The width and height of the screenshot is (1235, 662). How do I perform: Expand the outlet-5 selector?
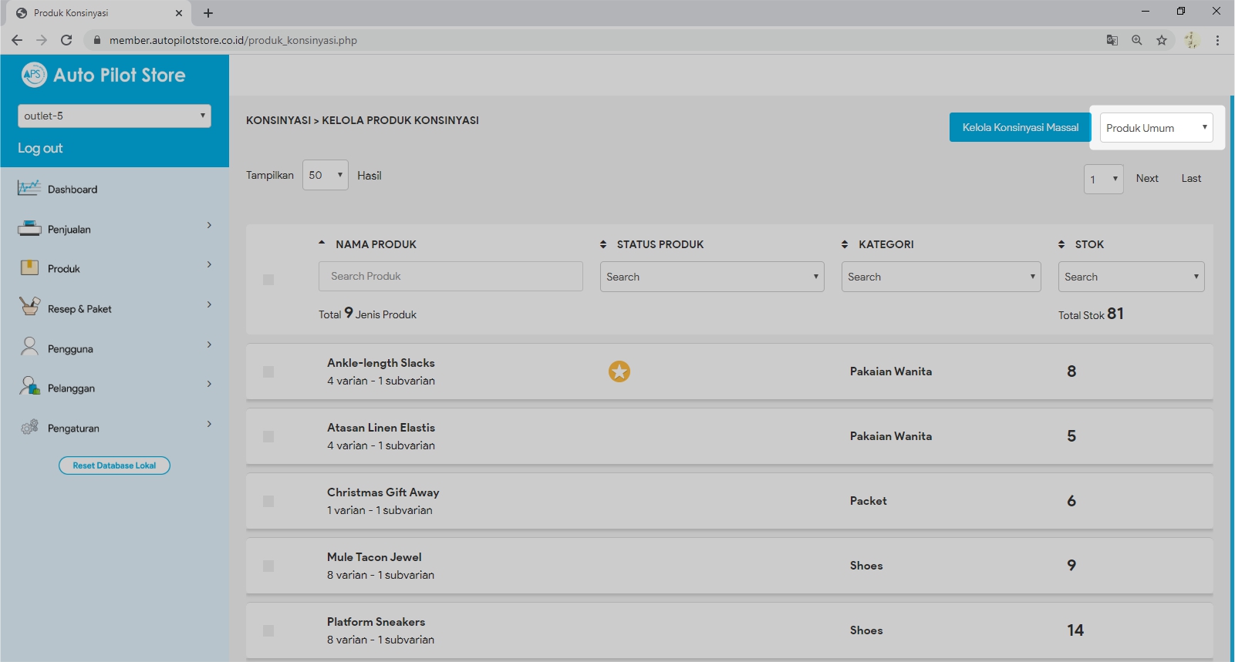[114, 116]
